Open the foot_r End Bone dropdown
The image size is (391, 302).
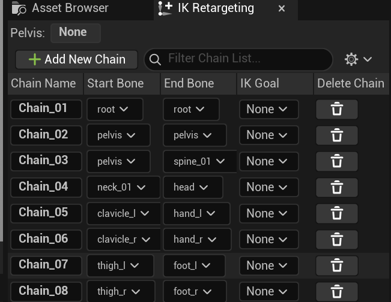[x=195, y=291]
